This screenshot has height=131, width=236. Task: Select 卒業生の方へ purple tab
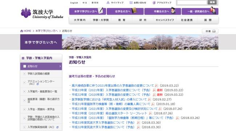coord(163,11)
